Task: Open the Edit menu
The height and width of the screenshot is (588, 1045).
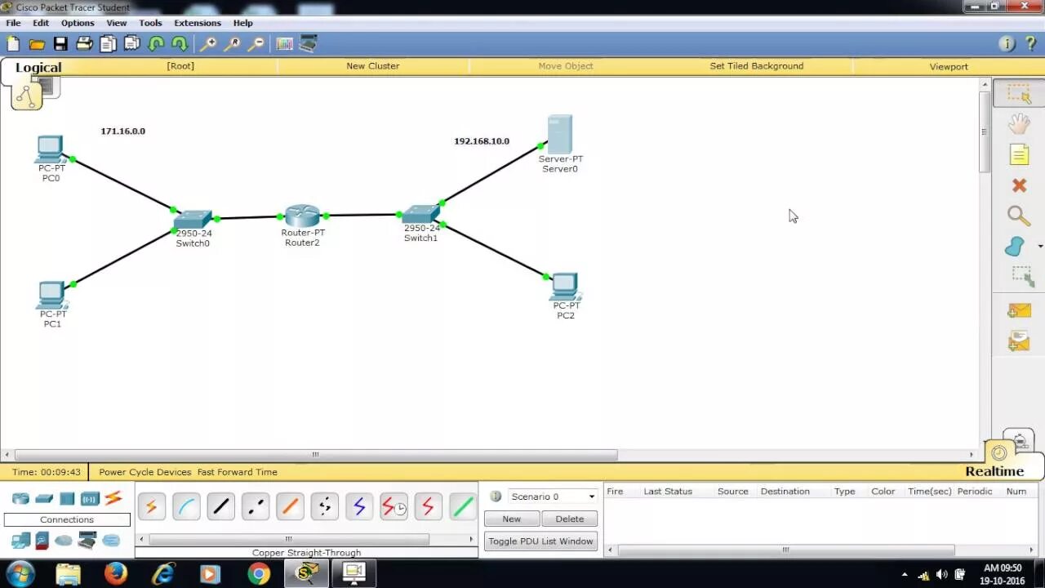Action: (x=41, y=23)
